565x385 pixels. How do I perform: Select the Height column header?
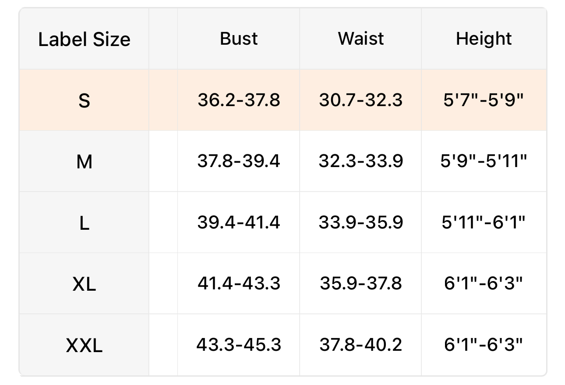tap(484, 39)
